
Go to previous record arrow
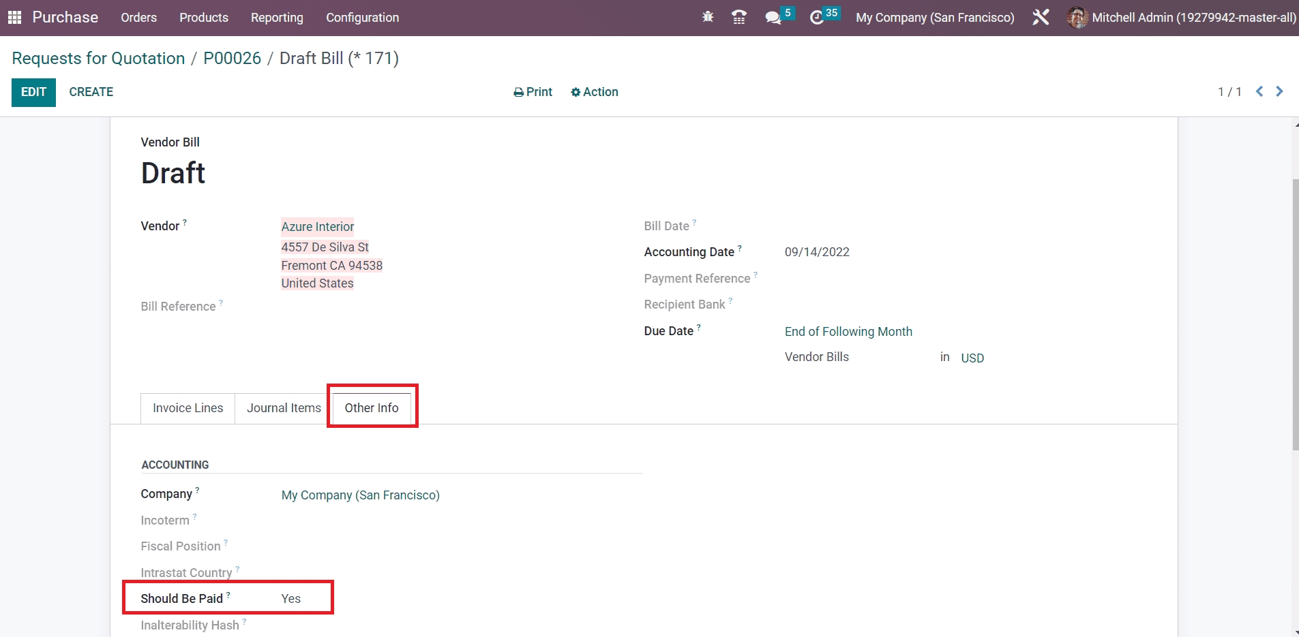[1259, 91]
